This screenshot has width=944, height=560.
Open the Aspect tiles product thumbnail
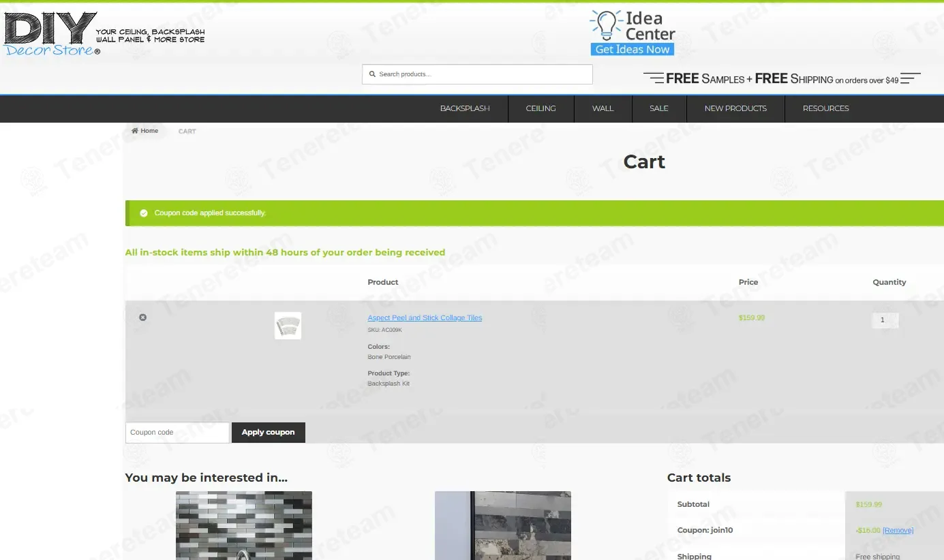pos(288,326)
